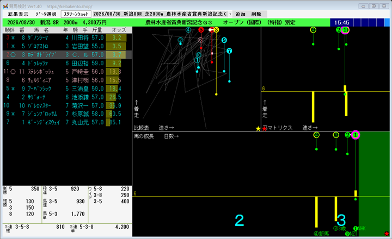This screenshot has width=392, height=239.
Task: Select red horse marker 5 in comparison chart
Action: click(x=201, y=30)
